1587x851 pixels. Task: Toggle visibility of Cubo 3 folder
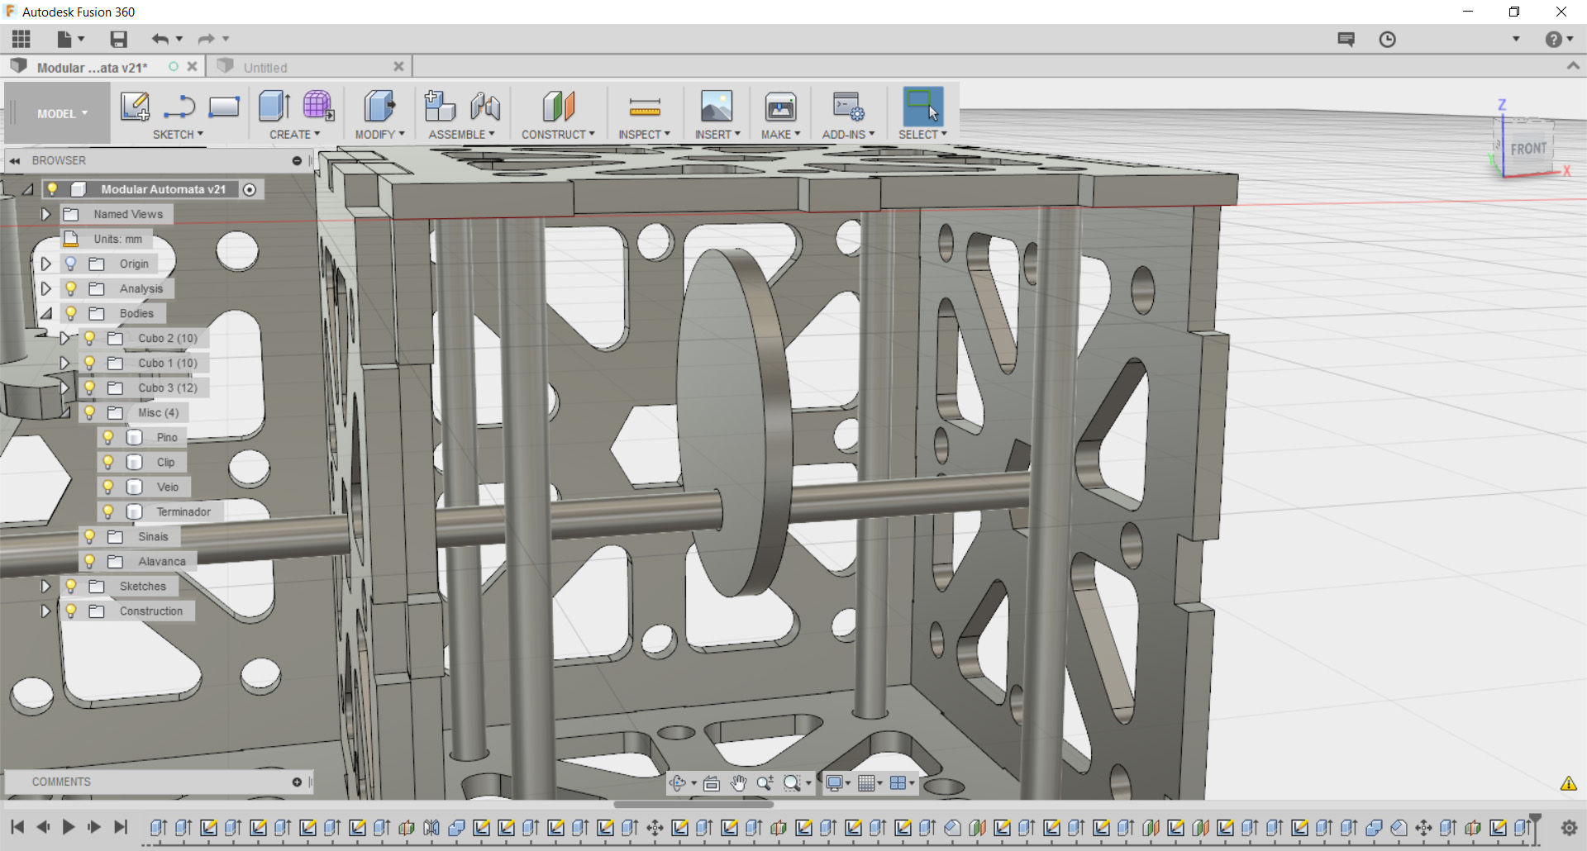89,387
